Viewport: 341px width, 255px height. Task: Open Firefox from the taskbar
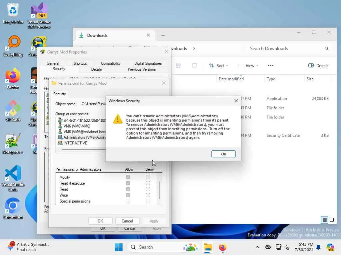[222, 247]
